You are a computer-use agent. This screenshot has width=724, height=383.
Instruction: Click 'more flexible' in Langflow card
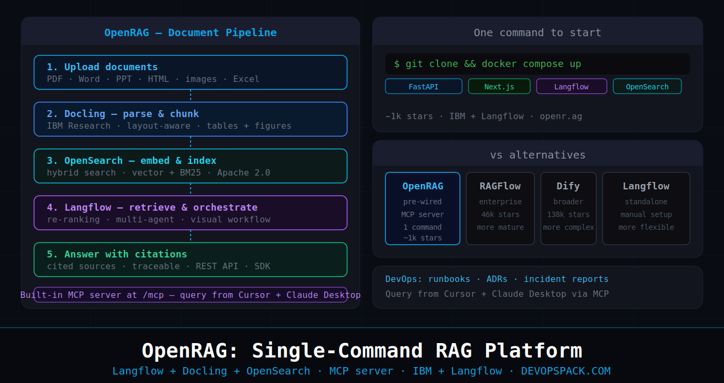[646, 227]
